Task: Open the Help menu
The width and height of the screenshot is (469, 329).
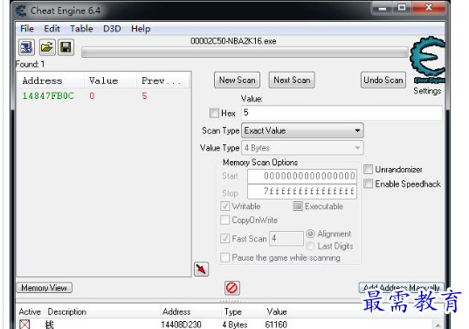Action: [141, 29]
